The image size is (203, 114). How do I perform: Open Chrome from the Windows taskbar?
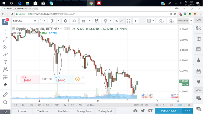91,3
